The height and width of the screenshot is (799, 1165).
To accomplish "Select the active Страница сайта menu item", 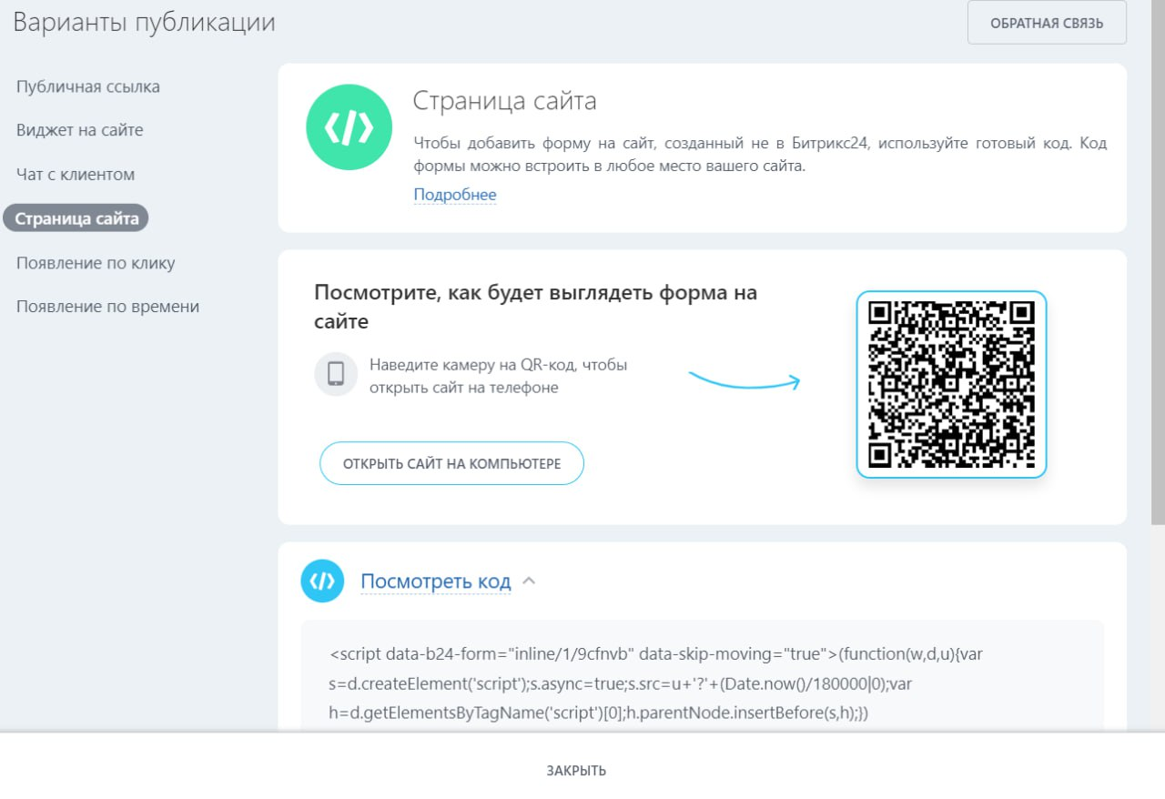I will point(76,218).
